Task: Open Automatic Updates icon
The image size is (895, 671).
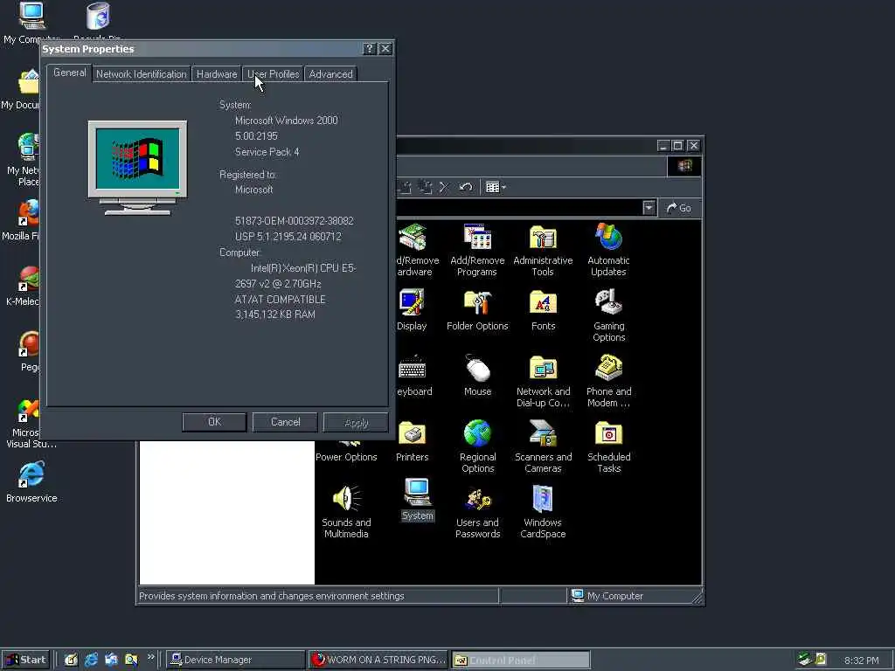Action: [608, 249]
